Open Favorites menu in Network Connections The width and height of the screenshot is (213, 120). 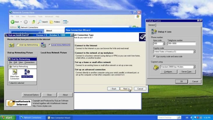point(32,16)
